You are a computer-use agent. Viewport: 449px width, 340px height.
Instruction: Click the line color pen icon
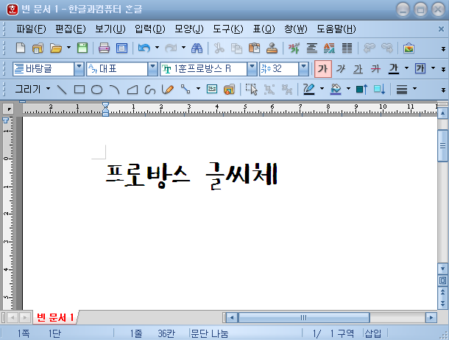click(309, 90)
